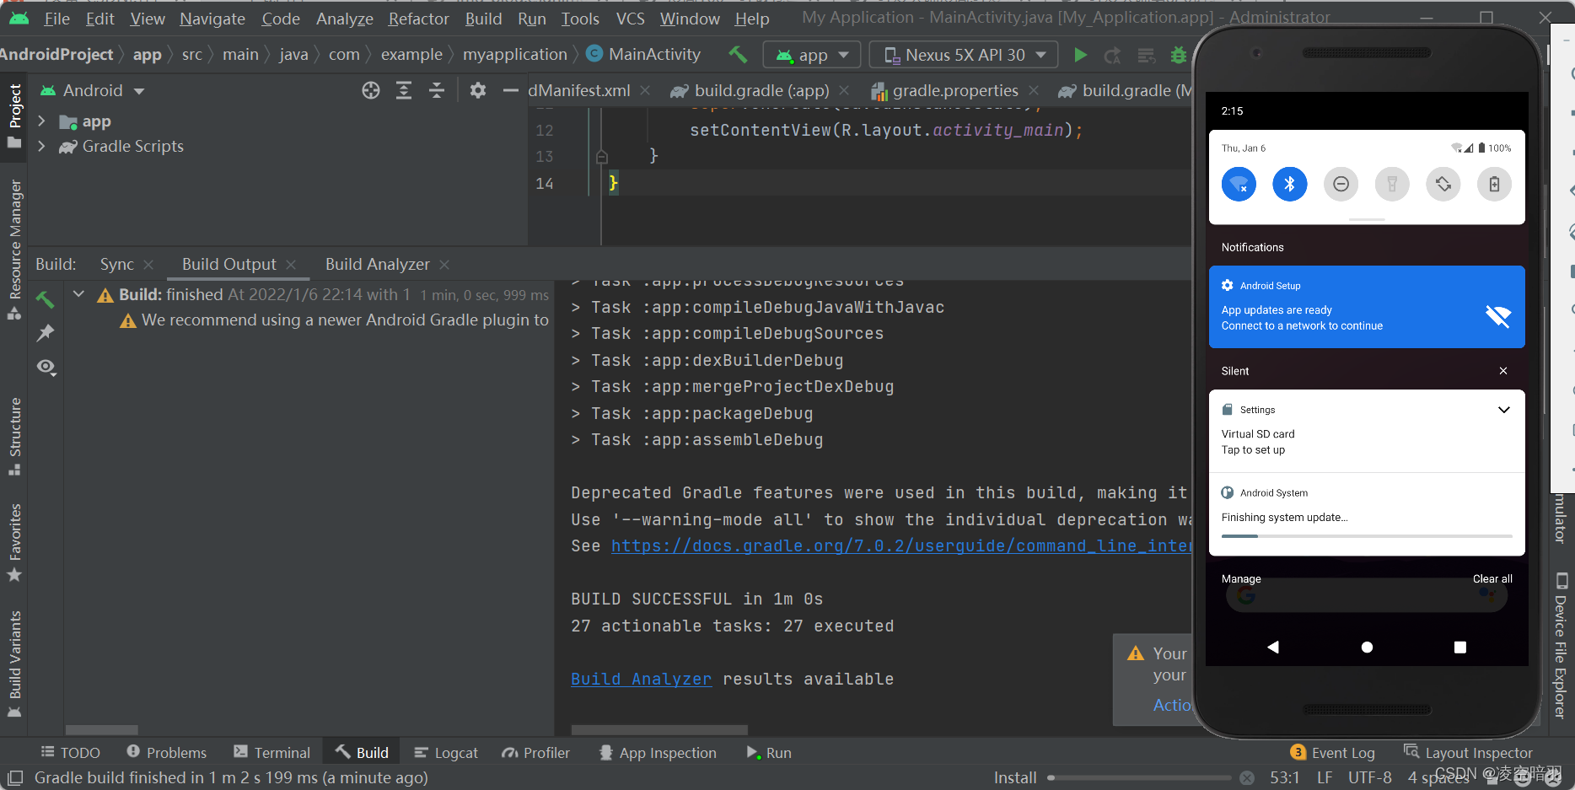Screen dimensions: 1575x790
Task: Click the Finishing system update progress bar
Action: pos(1367,536)
